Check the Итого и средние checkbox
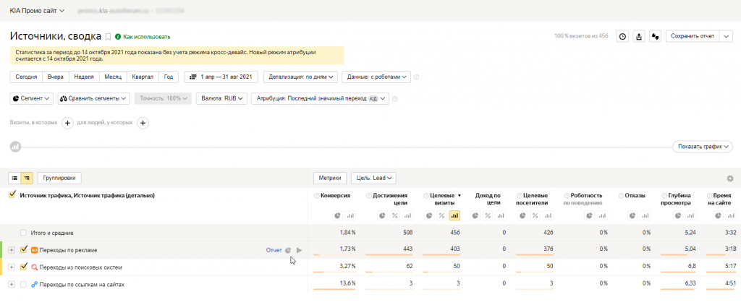The height and width of the screenshot is (305, 741). coord(24,233)
